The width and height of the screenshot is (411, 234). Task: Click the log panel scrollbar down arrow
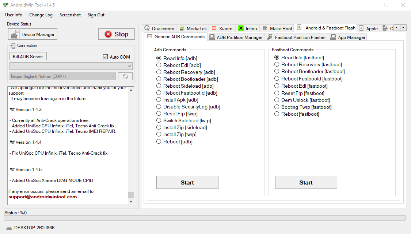[131, 201]
